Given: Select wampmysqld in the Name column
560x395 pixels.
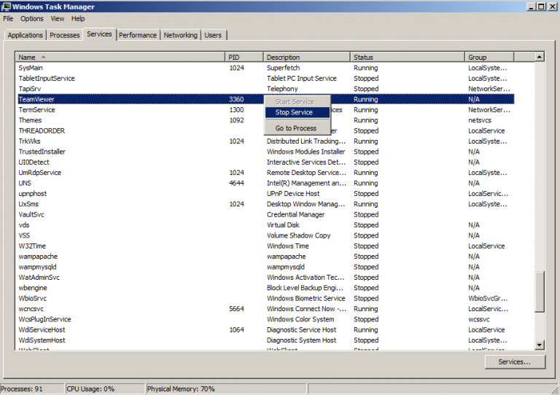Looking at the screenshot, I should [37, 267].
